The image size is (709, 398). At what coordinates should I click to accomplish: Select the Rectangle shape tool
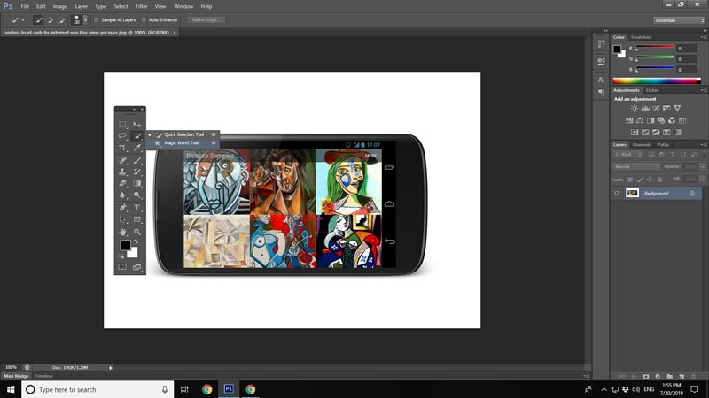(x=137, y=219)
